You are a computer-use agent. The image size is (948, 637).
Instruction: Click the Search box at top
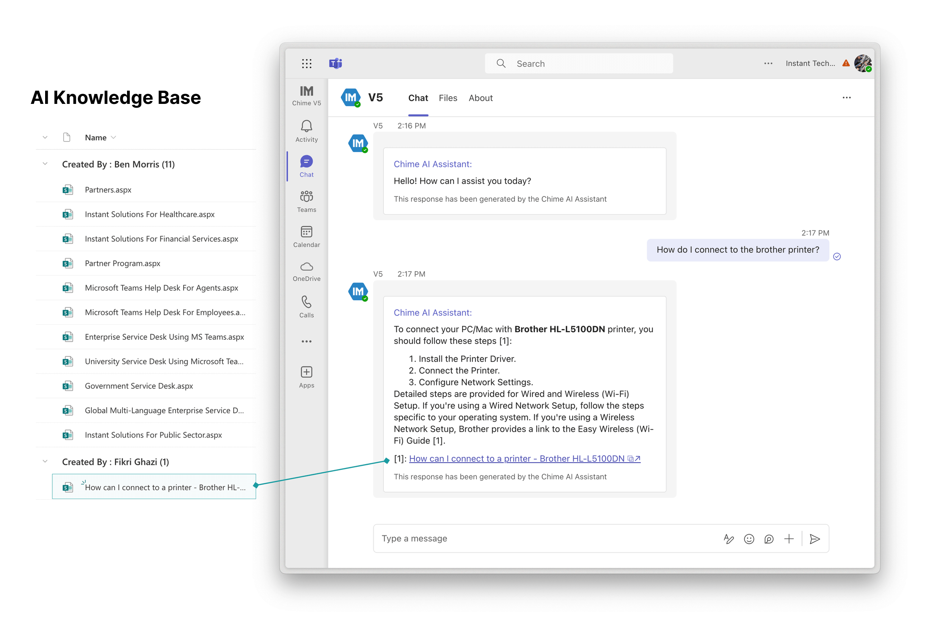click(x=578, y=63)
